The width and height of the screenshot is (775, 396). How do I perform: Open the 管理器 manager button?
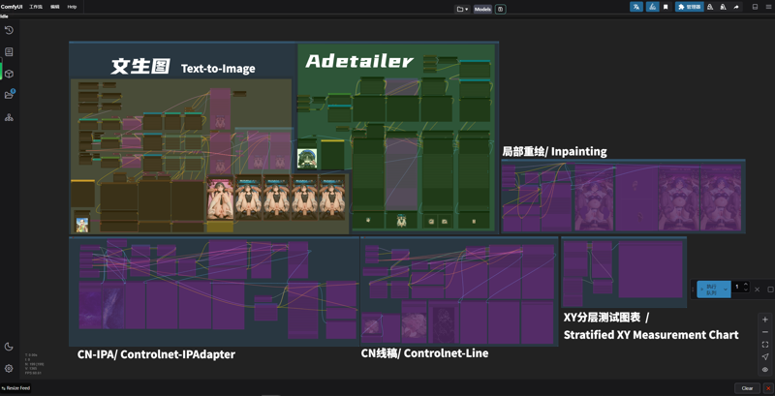tap(689, 7)
